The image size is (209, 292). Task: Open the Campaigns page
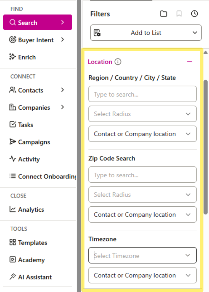click(x=33, y=142)
